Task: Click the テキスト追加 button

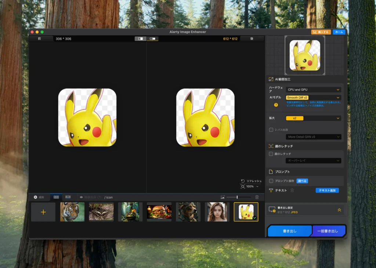Action: [327, 190]
